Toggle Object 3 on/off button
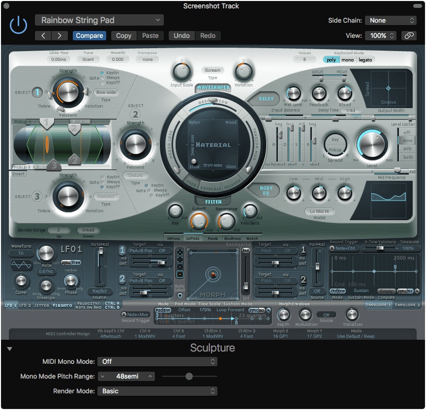The height and width of the screenshot is (410, 426). (x=38, y=197)
